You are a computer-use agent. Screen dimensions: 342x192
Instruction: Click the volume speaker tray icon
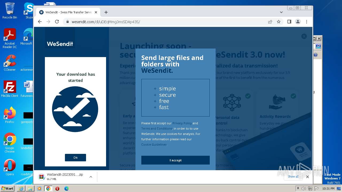(304, 189)
